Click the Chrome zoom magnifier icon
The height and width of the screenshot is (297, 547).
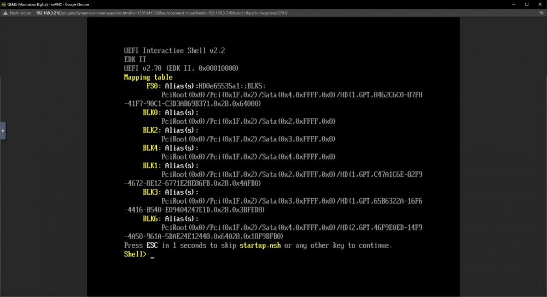542,13
